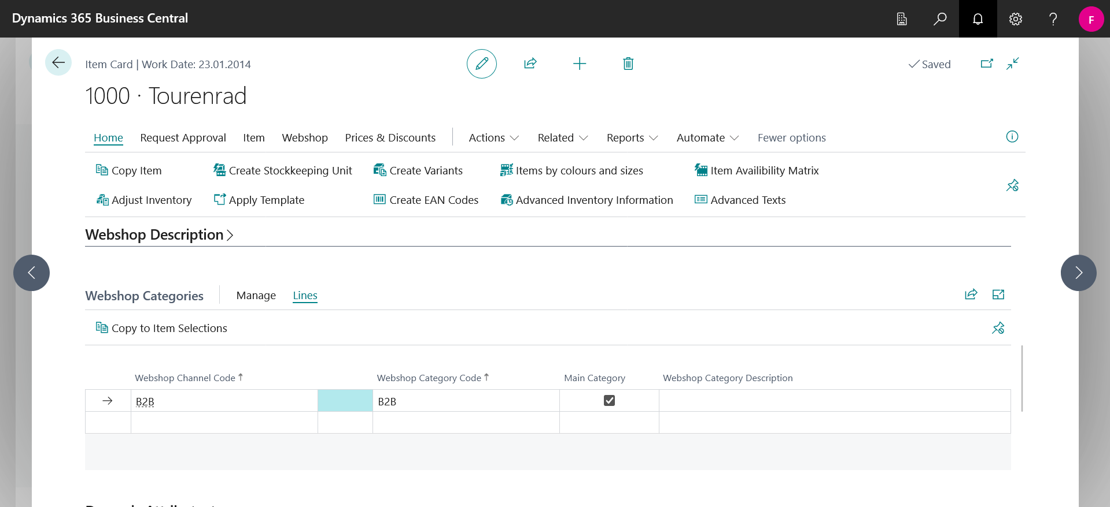Image resolution: width=1110 pixels, height=507 pixels.
Task: Open Advanced Inventory Information
Action: point(587,200)
